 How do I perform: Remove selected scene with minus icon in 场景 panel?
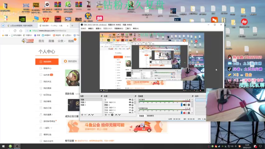coord(85,115)
